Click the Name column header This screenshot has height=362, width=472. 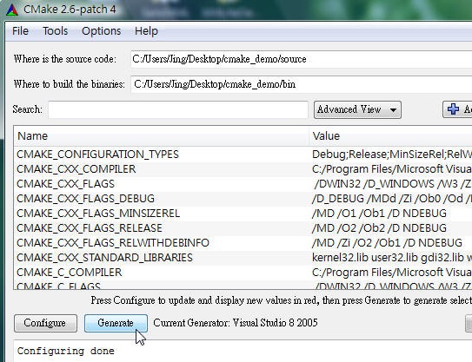tap(162, 136)
